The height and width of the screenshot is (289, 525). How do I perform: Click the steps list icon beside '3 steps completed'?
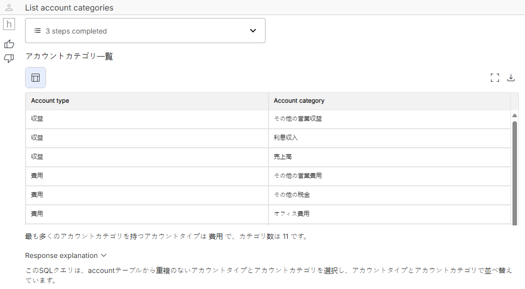tap(37, 31)
